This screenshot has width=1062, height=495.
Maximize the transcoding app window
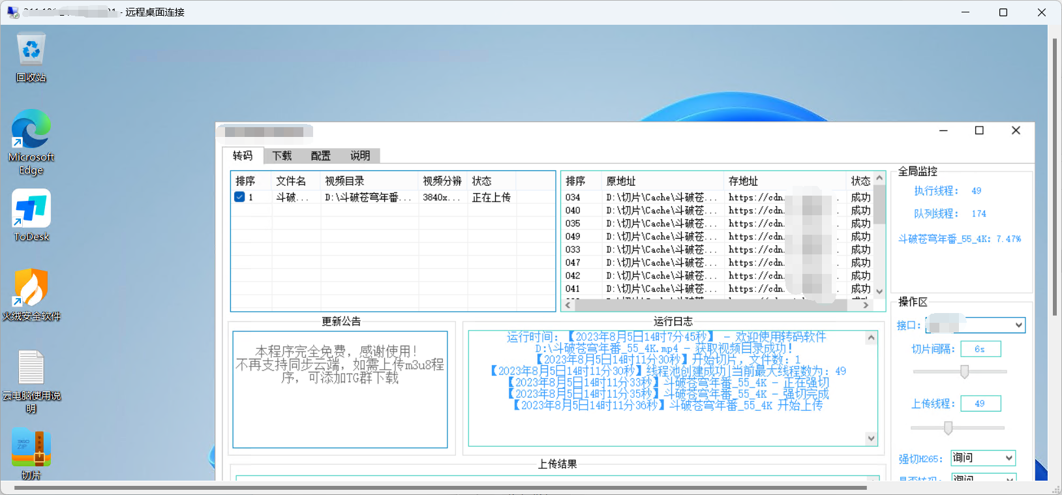coord(979,130)
